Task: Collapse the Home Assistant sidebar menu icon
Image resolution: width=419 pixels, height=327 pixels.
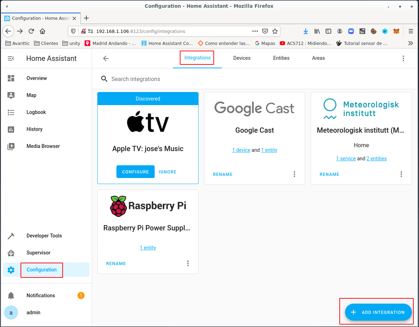Action: point(11,58)
